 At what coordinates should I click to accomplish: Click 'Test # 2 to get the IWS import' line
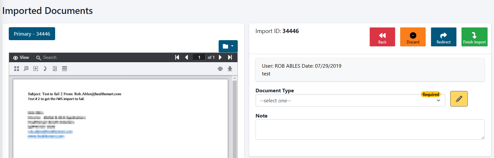pos(56,99)
